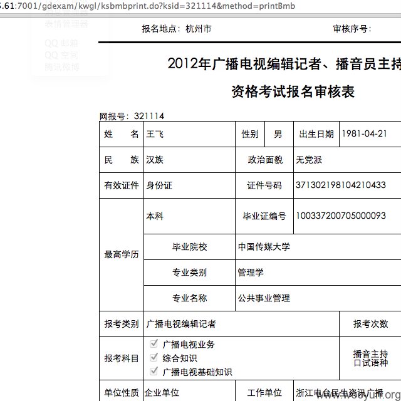
Task: Click the 身份证 document type value
Action: (x=159, y=185)
